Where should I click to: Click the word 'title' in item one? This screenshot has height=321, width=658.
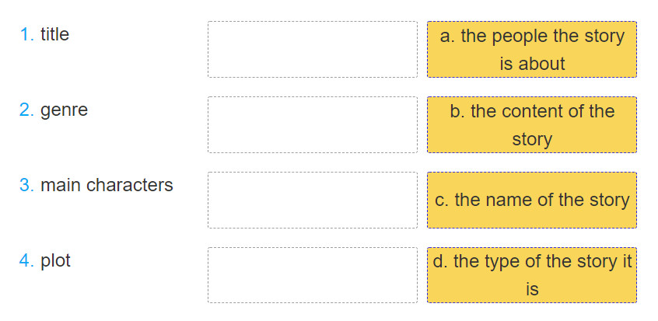point(55,34)
